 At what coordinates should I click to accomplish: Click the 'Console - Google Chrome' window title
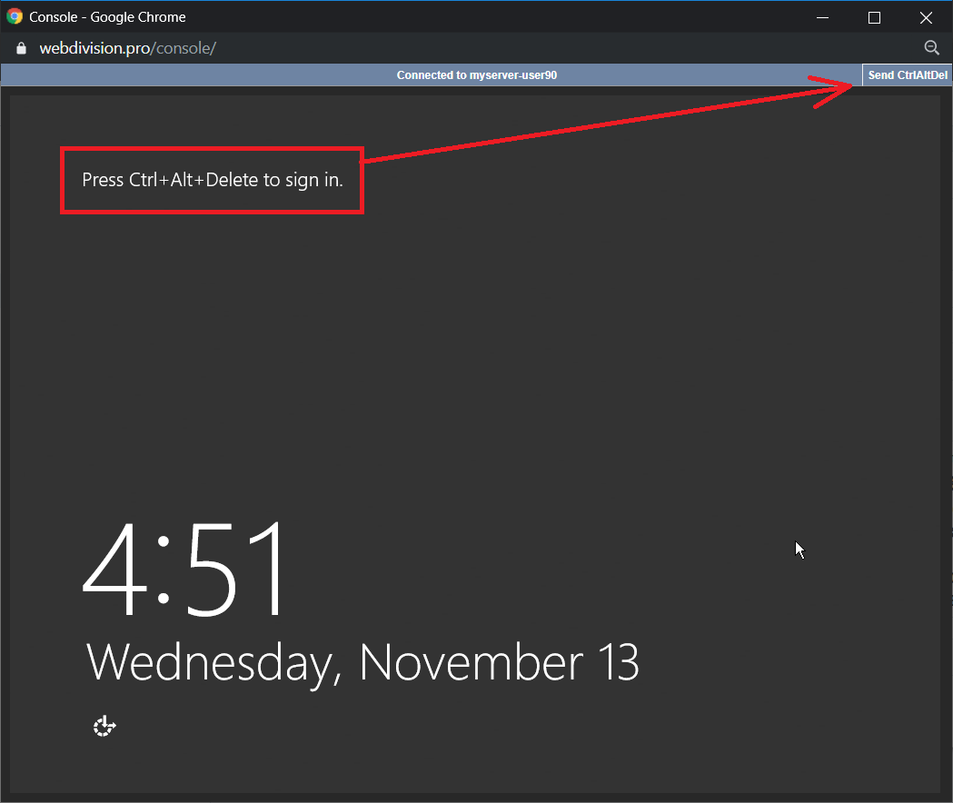tap(107, 16)
